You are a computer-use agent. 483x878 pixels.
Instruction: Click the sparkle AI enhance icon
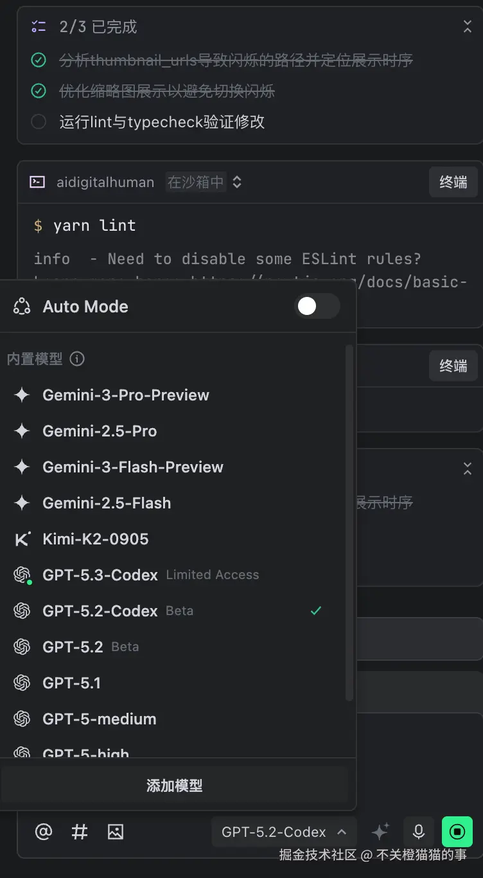pos(380,831)
